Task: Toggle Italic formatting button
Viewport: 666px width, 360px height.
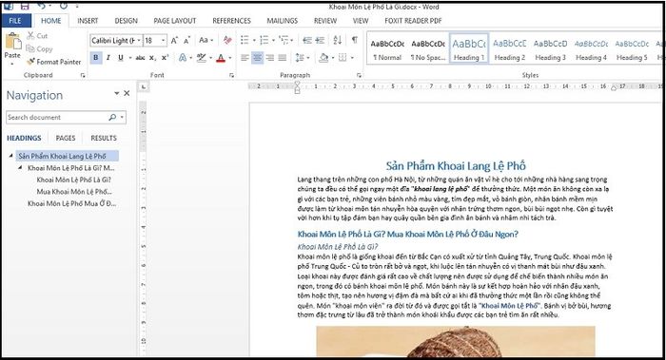Action: [x=108, y=58]
